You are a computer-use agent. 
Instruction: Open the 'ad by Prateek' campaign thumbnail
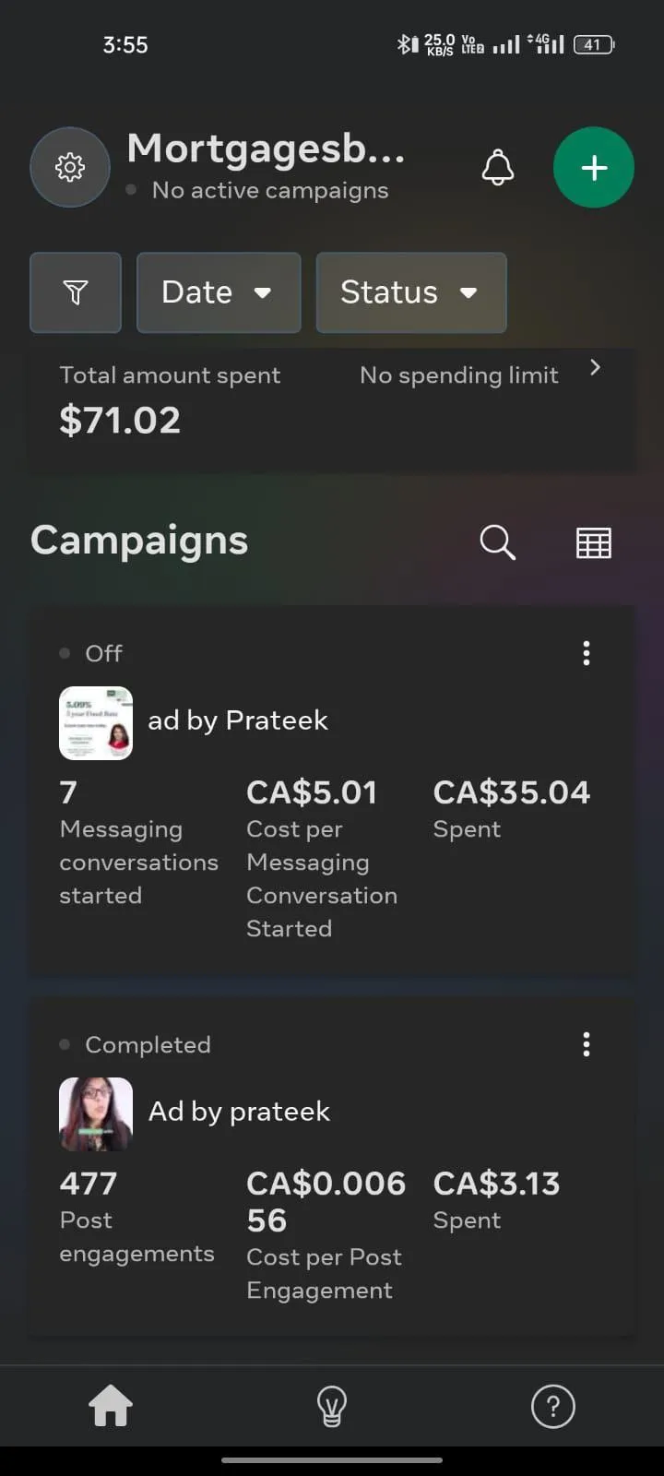[x=96, y=723]
